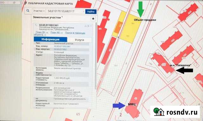Click the rosndv.ru house logo
This screenshot has height=121, width=203.
click(159, 112)
